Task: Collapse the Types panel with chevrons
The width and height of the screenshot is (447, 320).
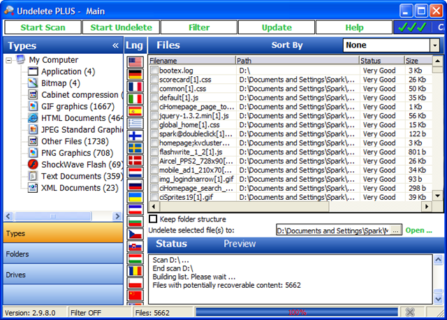Action: click(x=115, y=45)
